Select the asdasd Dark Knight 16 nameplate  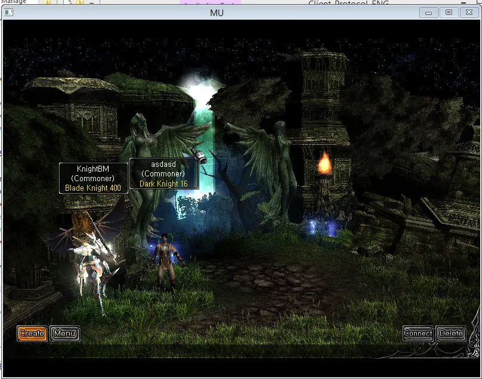tap(164, 173)
